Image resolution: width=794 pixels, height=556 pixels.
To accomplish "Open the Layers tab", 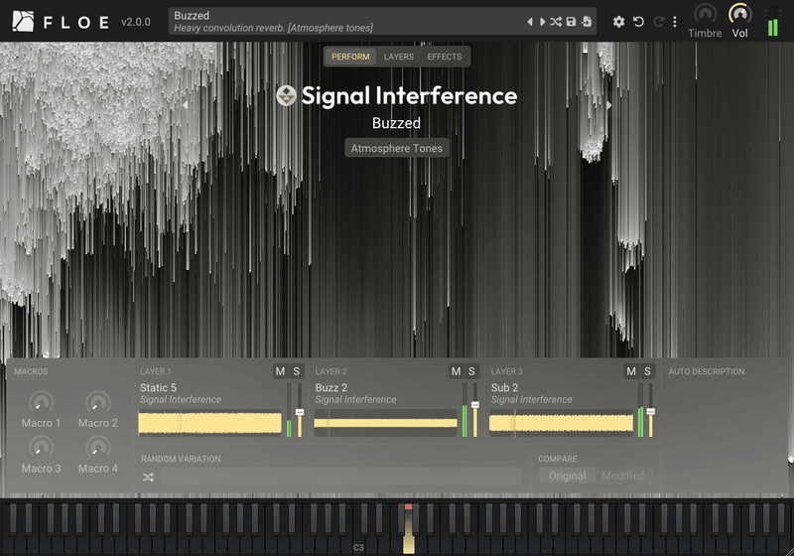I will (399, 57).
